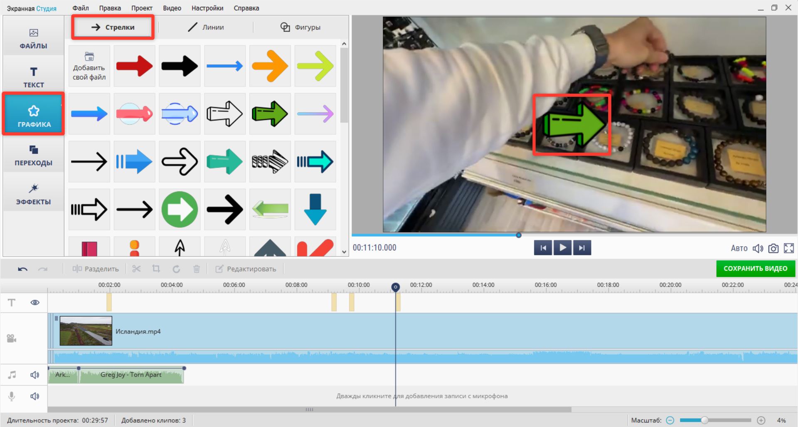Image resolution: width=798 pixels, height=427 pixels.
Task: Click the rotate icon in toolbar
Action: (176, 269)
